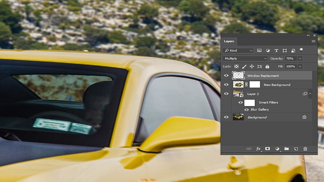The image size is (324, 182).
Task: Open the fx layer style menu
Action: (258, 149)
